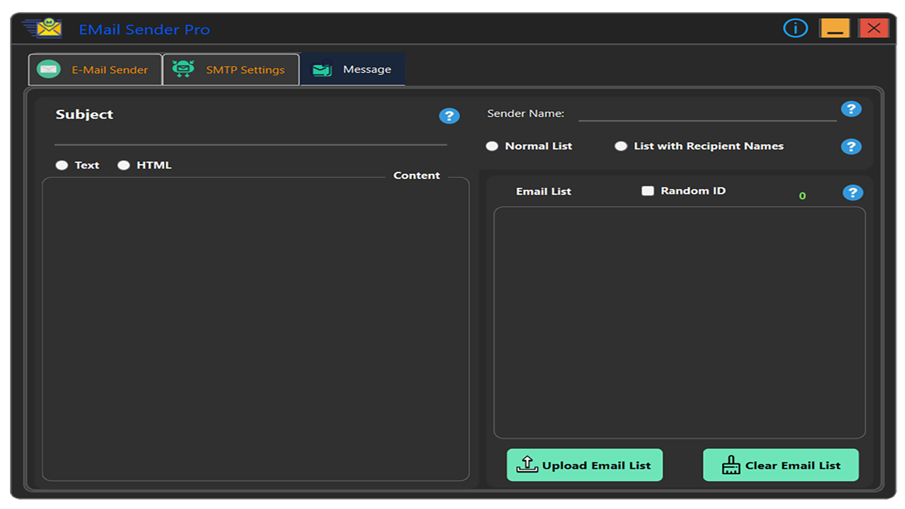905x509 pixels.
Task: Select the HTML message format radio
Action: click(x=124, y=165)
